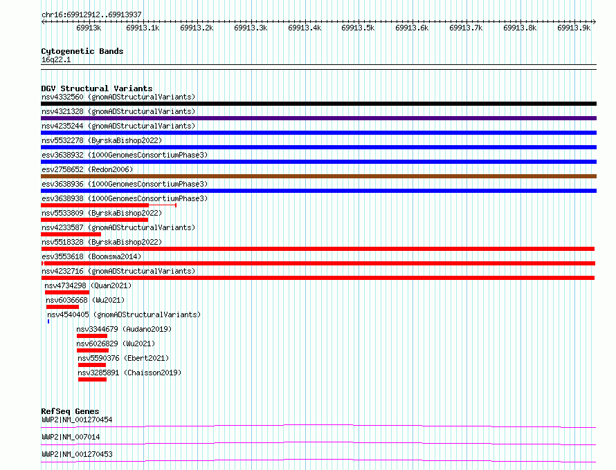Open variant nsv4734298 (Quan2021) label
Viewport: 616px width, 470px height.
(x=88, y=285)
